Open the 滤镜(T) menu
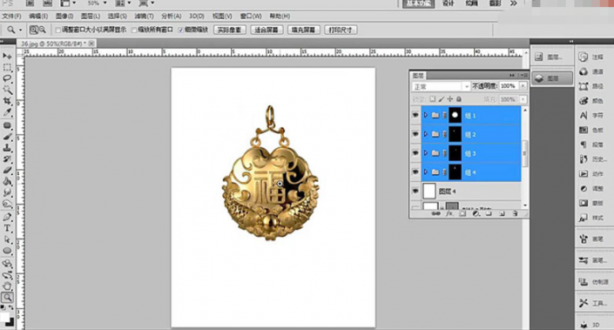614x330 pixels. (x=144, y=16)
